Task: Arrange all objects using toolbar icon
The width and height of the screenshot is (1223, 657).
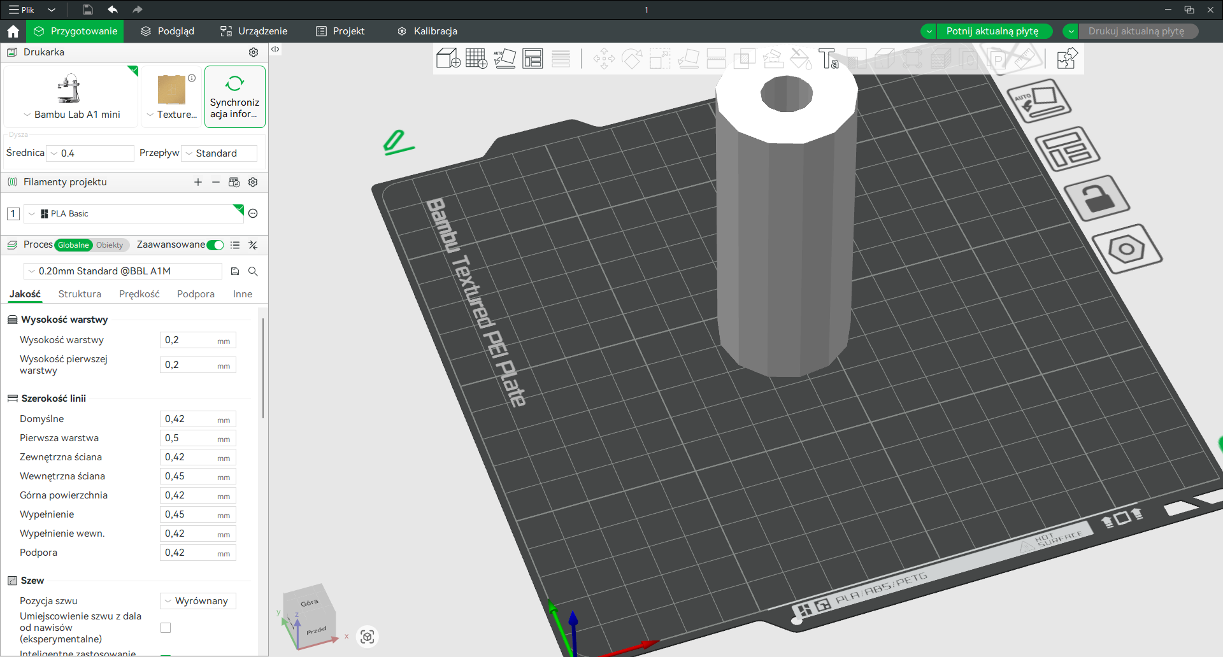Action: click(533, 59)
